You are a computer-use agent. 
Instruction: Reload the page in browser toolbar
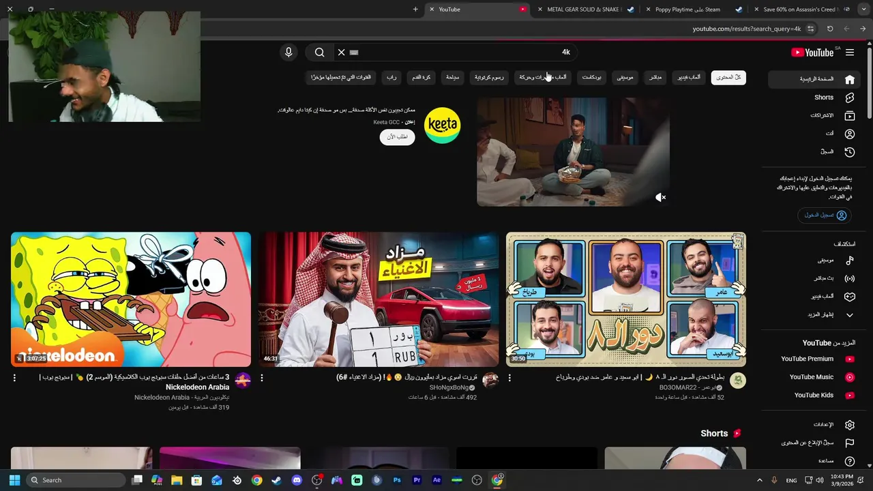coord(830,29)
